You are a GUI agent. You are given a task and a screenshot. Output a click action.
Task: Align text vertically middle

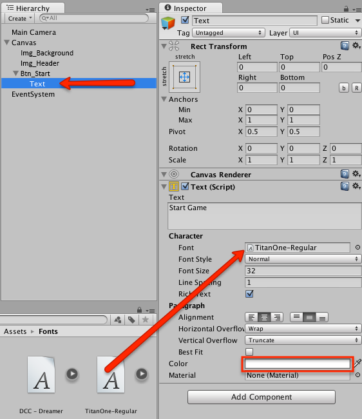point(309,317)
